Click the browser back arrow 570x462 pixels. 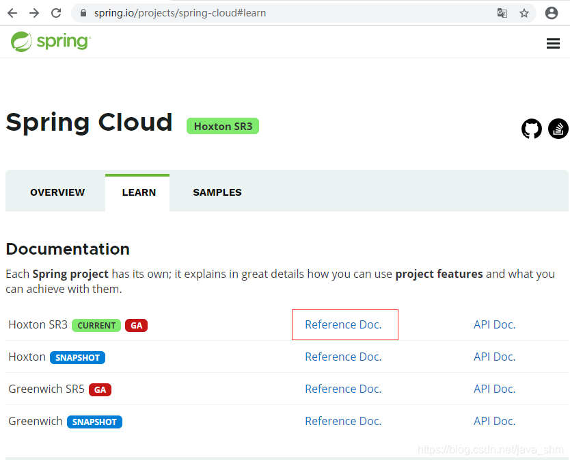click(12, 13)
